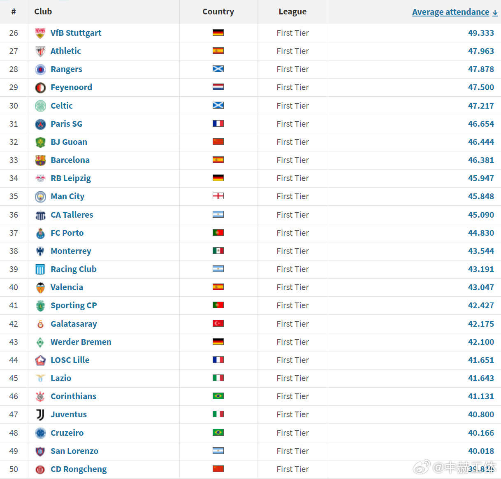Click the Monterrey attendance value 43.544
The image size is (501, 479).
(x=480, y=251)
